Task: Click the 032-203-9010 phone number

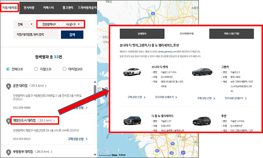Action: point(22,139)
